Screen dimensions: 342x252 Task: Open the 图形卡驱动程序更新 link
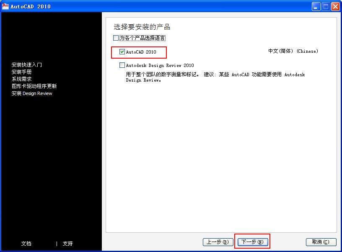click(x=34, y=86)
